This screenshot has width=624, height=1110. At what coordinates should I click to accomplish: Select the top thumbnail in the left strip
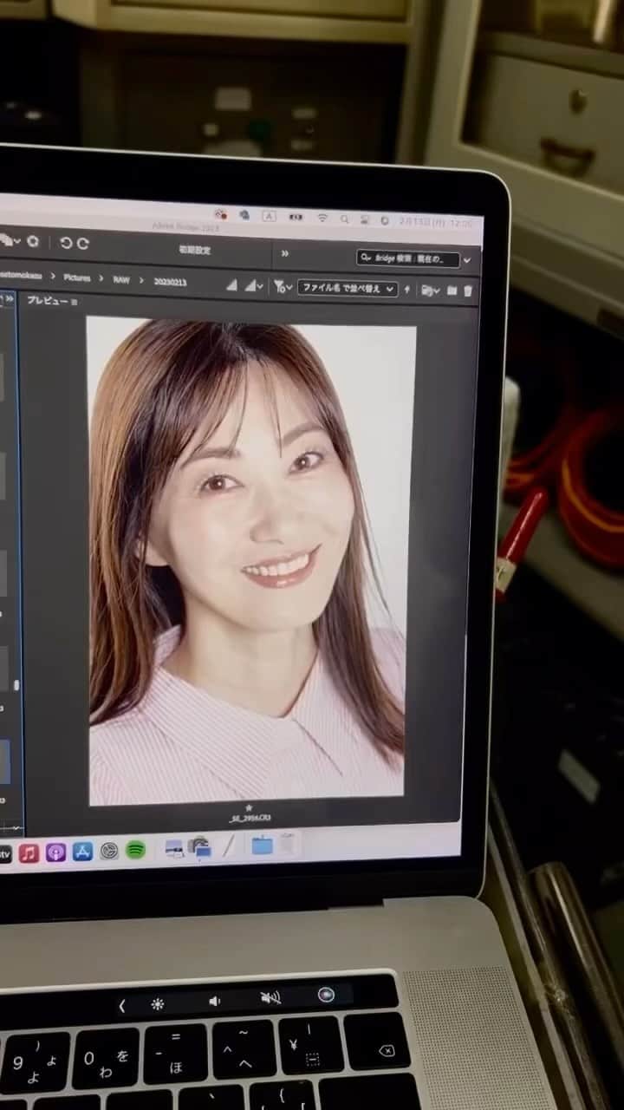click(x=3, y=377)
